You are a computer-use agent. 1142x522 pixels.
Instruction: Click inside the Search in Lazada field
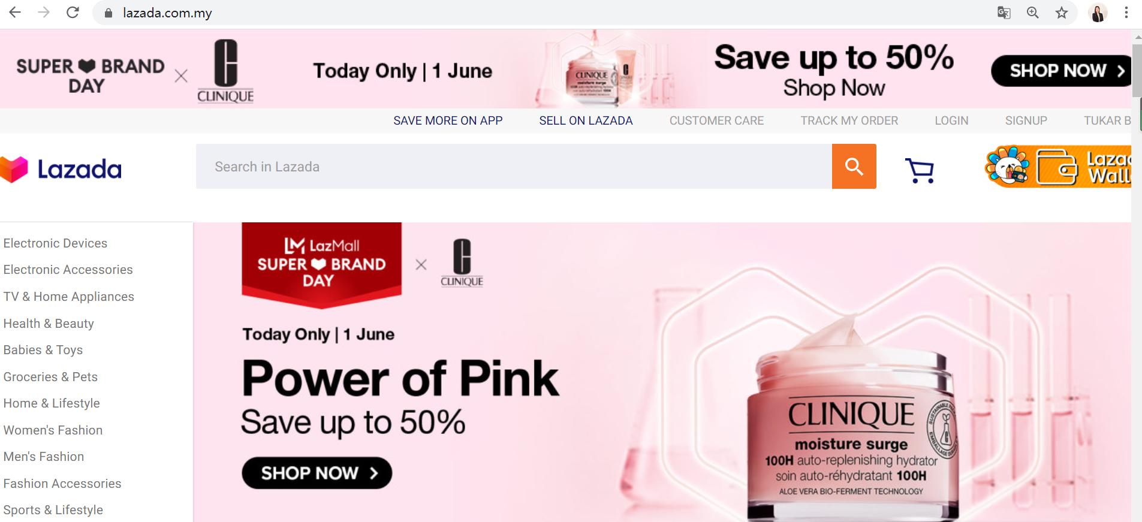[x=514, y=166]
